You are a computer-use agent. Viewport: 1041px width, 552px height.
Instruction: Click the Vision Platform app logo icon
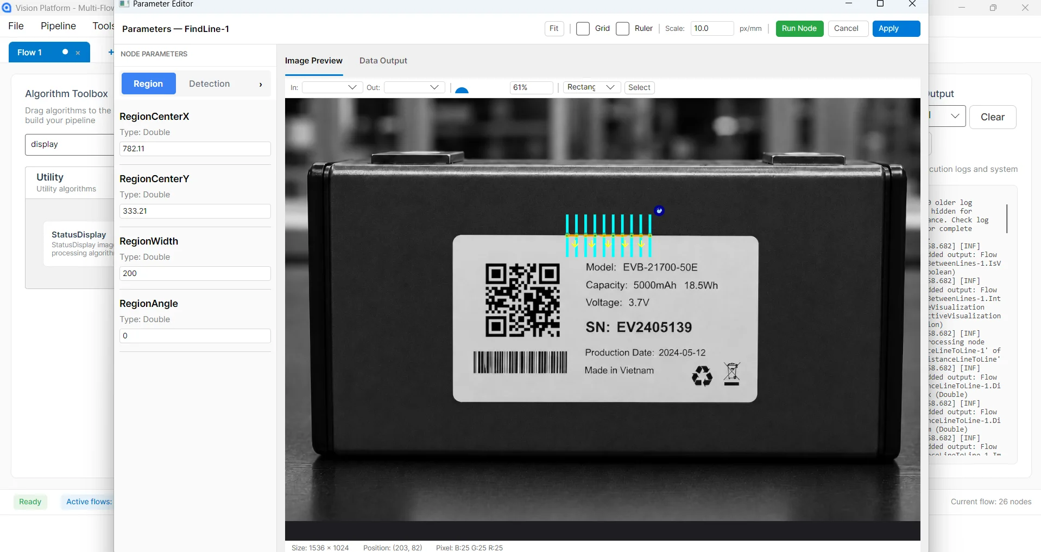(x=7, y=8)
